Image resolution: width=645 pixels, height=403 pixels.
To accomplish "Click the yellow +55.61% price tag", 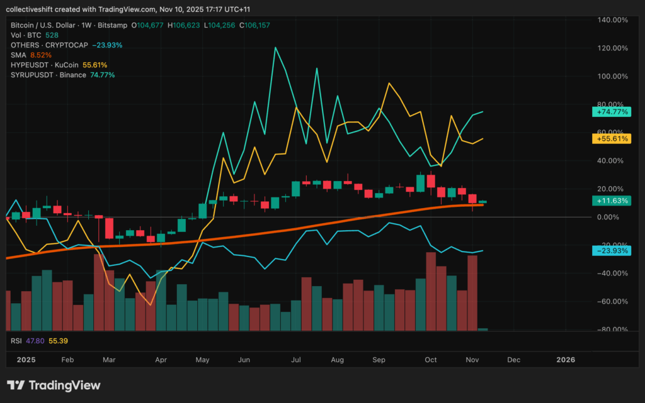I will [x=611, y=138].
